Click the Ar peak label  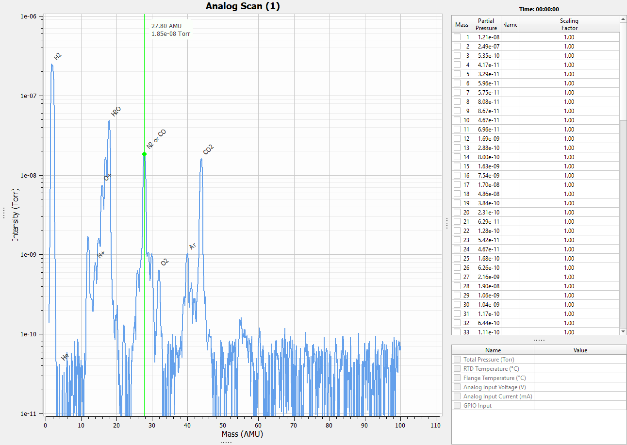pyautogui.click(x=192, y=247)
